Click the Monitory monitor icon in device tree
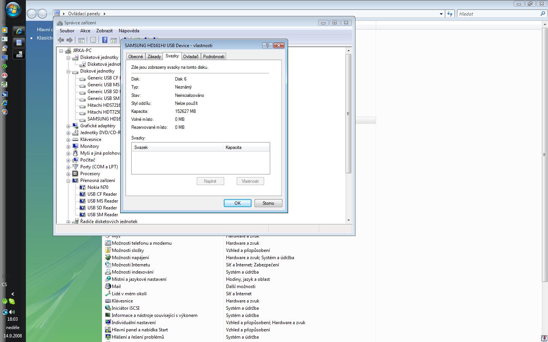Image resolution: width=548 pixels, height=342 pixels. pyautogui.click(x=75, y=146)
